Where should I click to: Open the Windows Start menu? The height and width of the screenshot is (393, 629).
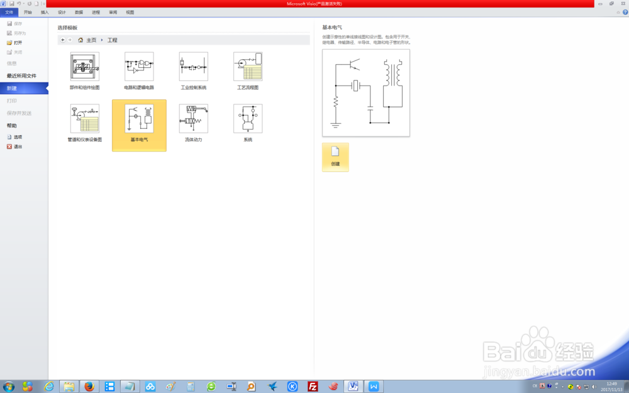pos(8,387)
